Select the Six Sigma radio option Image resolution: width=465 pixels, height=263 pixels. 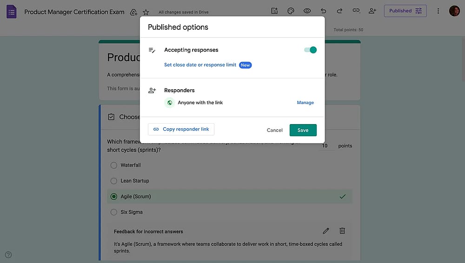[113, 212]
